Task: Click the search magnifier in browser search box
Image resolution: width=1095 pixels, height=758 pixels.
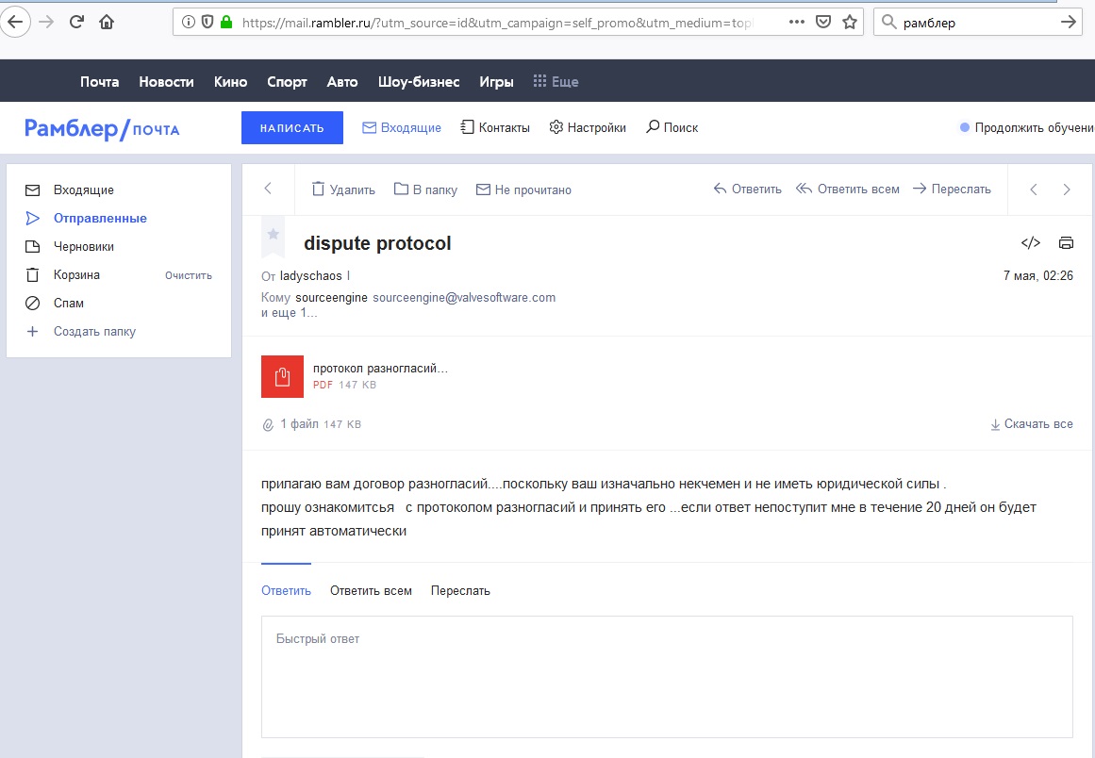Action: click(x=889, y=23)
